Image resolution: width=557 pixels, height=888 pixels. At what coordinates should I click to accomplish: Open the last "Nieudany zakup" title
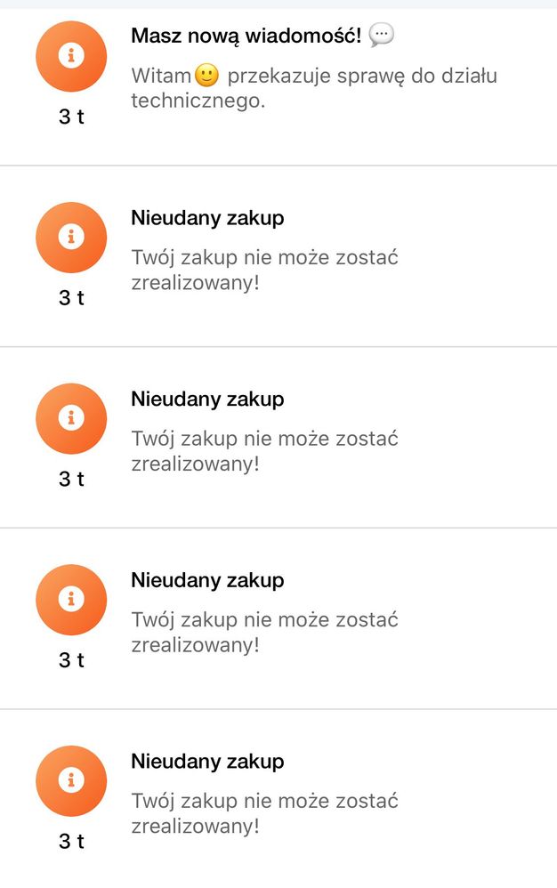207,762
